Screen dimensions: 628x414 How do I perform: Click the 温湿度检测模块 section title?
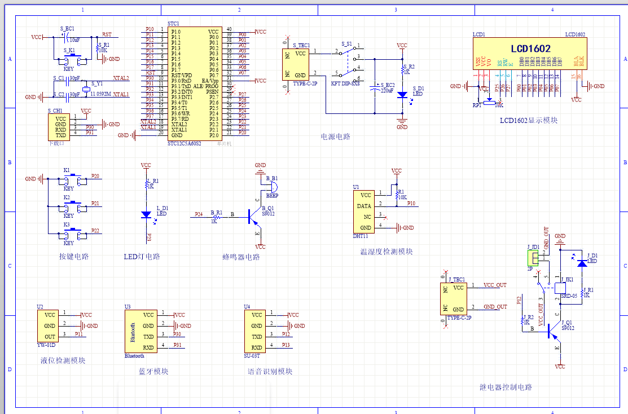click(x=386, y=252)
